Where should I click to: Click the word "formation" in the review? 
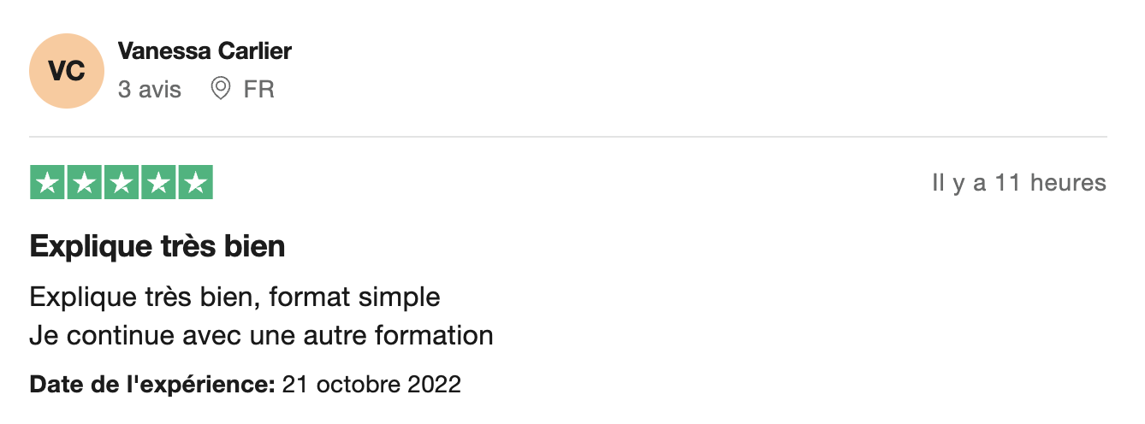pyautogui.click(x=434, y=335)
